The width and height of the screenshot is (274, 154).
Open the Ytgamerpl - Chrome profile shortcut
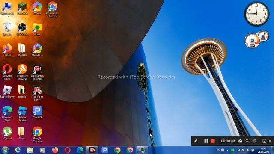tap(52, 9)
